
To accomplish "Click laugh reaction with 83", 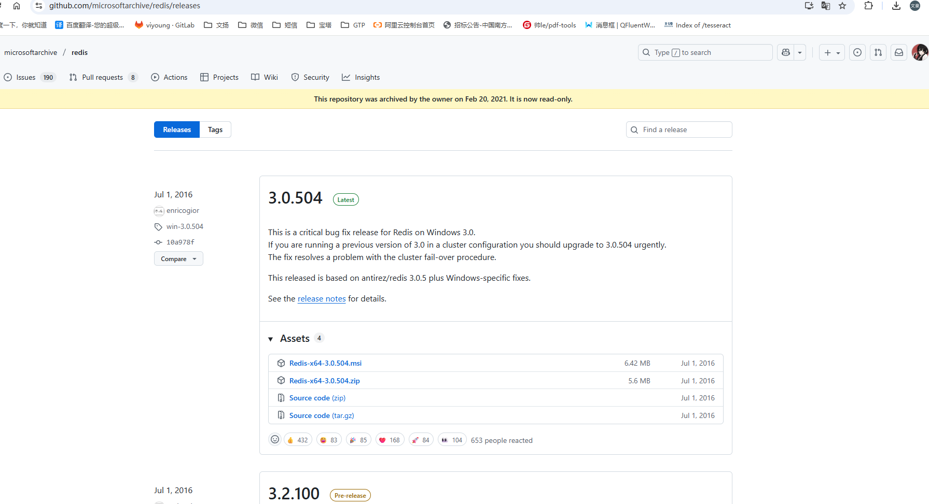I will pos(329,440).
